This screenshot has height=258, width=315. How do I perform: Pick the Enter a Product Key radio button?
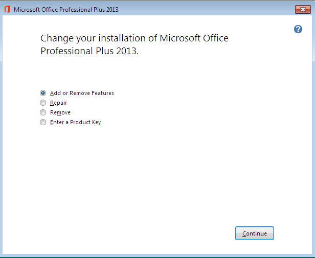pos(43,122)
